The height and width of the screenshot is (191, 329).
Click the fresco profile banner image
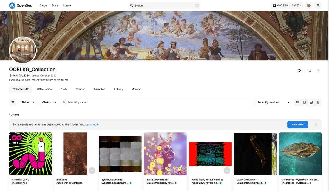tap(164, 36)
